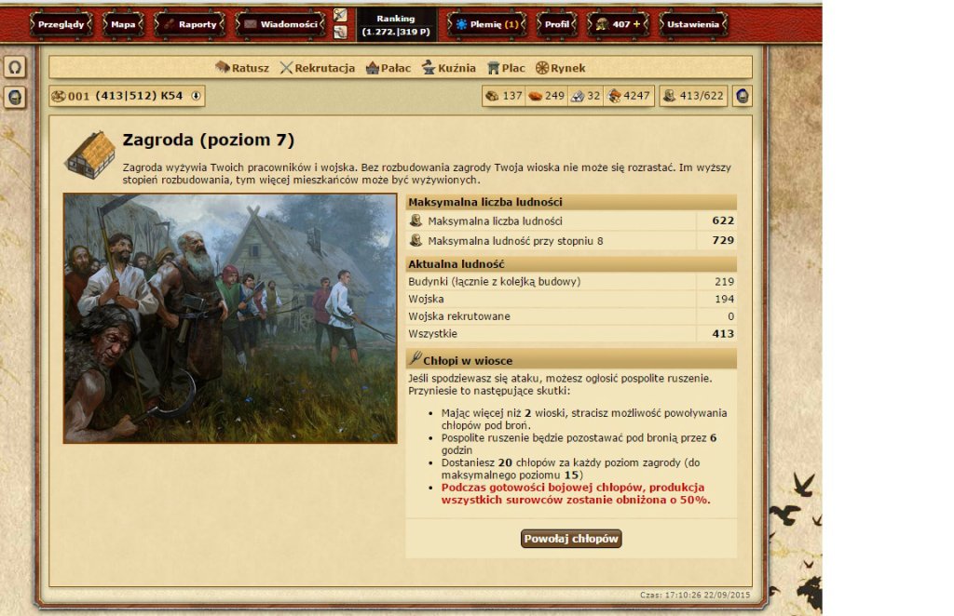Click the warehouse capacity icon
Image resolution: width=954 pixels, height=616 pixels.
pyautogui.click(x=615, y=95)
